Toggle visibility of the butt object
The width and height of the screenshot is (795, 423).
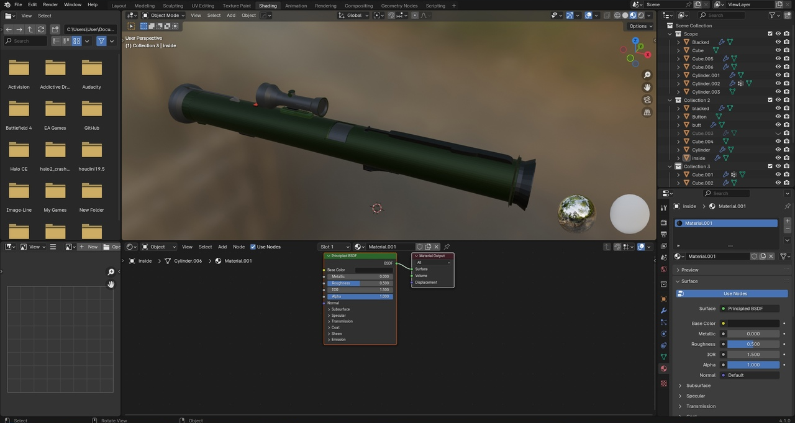point(778,125)
